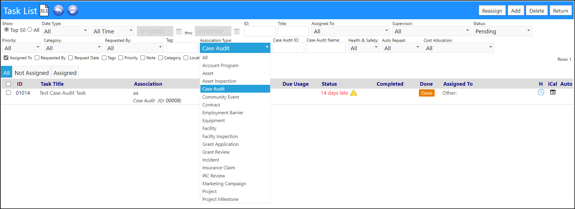Click the late warning triangle icon
This screenshot has height=209, width=575.
point(354,93)
